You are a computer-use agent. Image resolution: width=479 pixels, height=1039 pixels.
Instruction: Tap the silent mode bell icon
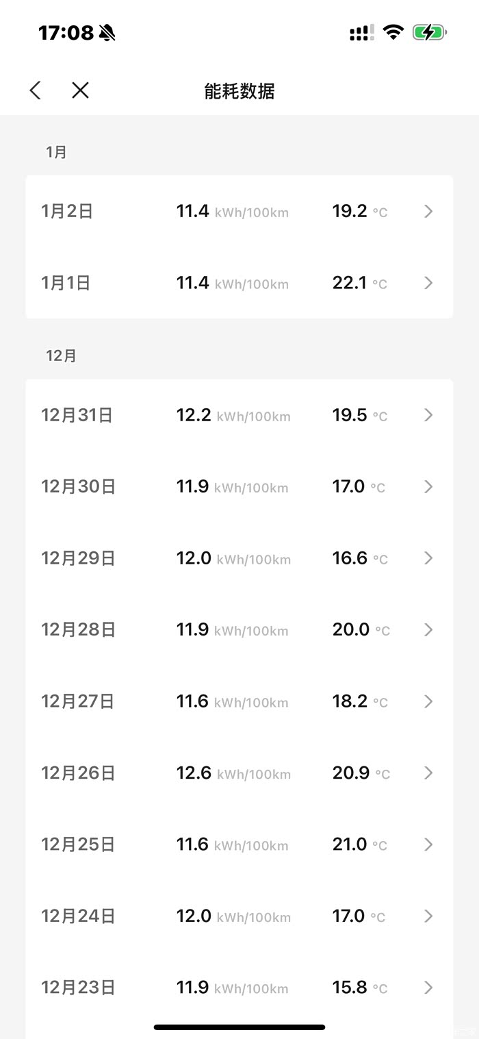107,32
